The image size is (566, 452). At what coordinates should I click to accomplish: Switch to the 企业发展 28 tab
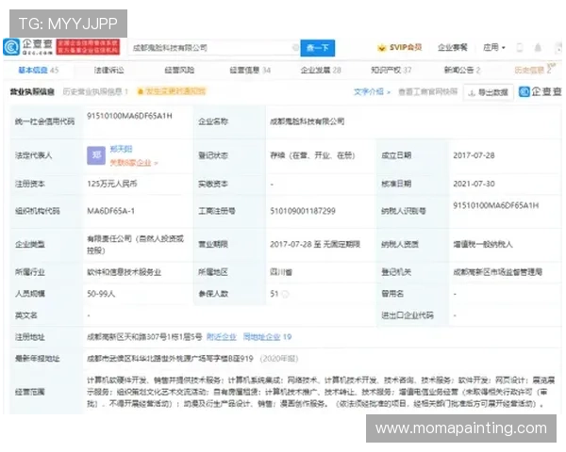click(x=321, y=70)
